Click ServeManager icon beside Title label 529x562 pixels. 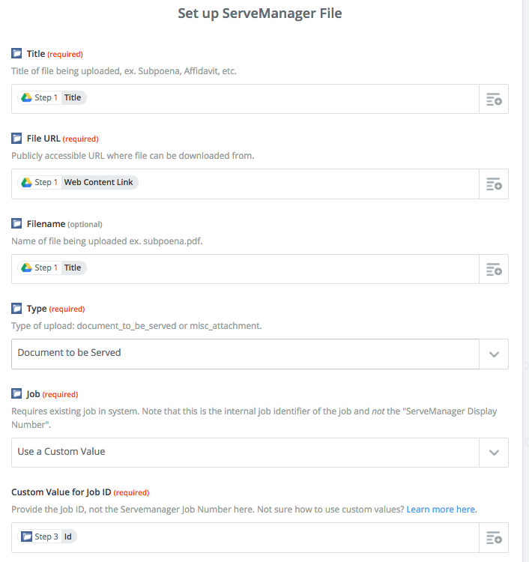(x=16, y=53)
